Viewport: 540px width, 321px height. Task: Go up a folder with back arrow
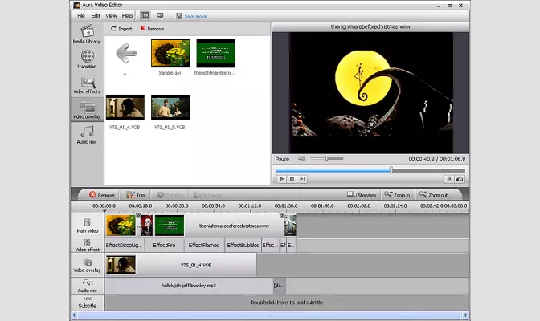[x=125, y=53]
